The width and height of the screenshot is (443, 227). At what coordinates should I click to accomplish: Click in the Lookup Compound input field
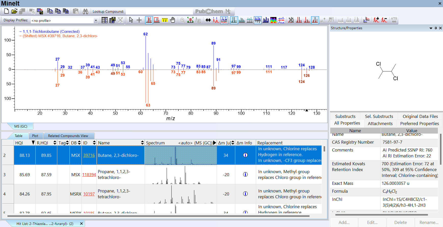click(x=159, y=11)
